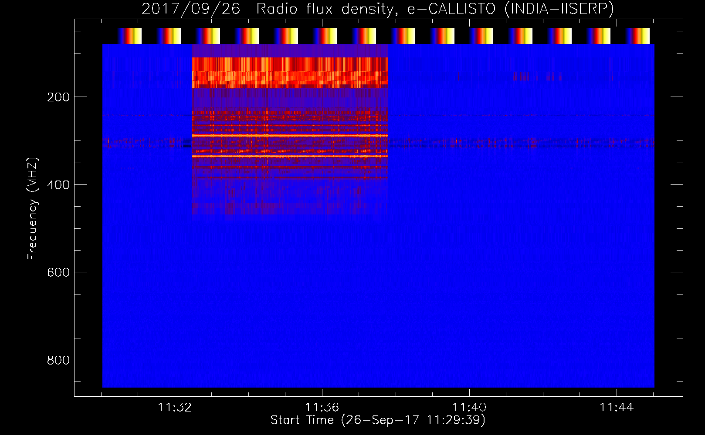Click the 600 frequency tick label
This screenshot has height=435, width=705.
click(58, 272)
